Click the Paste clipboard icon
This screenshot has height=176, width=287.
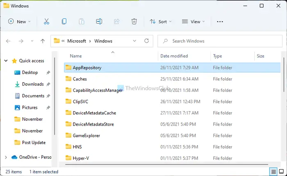82,21
